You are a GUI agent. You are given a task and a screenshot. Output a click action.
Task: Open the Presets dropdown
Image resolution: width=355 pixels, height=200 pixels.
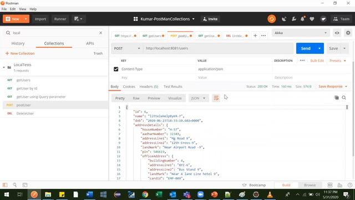[x=338, y=61]
